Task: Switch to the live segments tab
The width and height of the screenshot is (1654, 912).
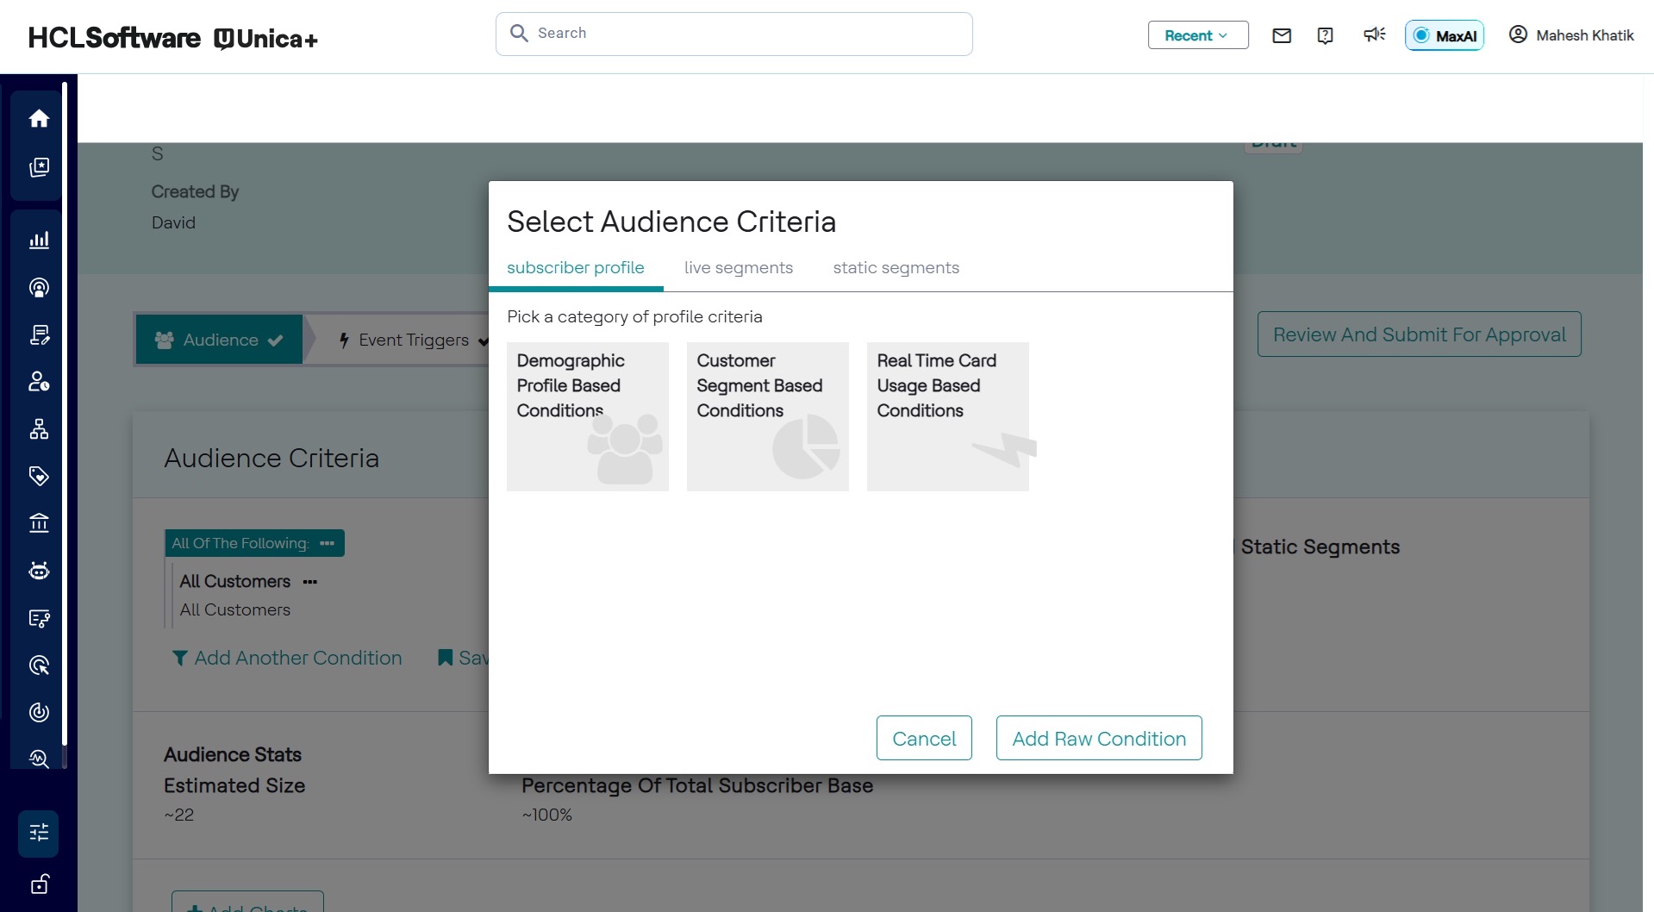Action: pos(738,268)
